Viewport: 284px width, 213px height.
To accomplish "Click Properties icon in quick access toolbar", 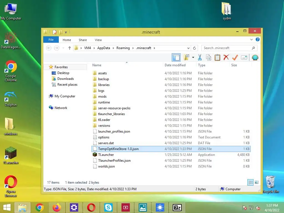I will click(55, 32).
